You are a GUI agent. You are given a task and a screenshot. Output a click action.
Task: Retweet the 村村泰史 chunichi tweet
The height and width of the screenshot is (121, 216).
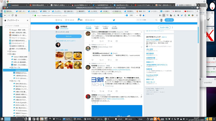click(x=101, y=91)
